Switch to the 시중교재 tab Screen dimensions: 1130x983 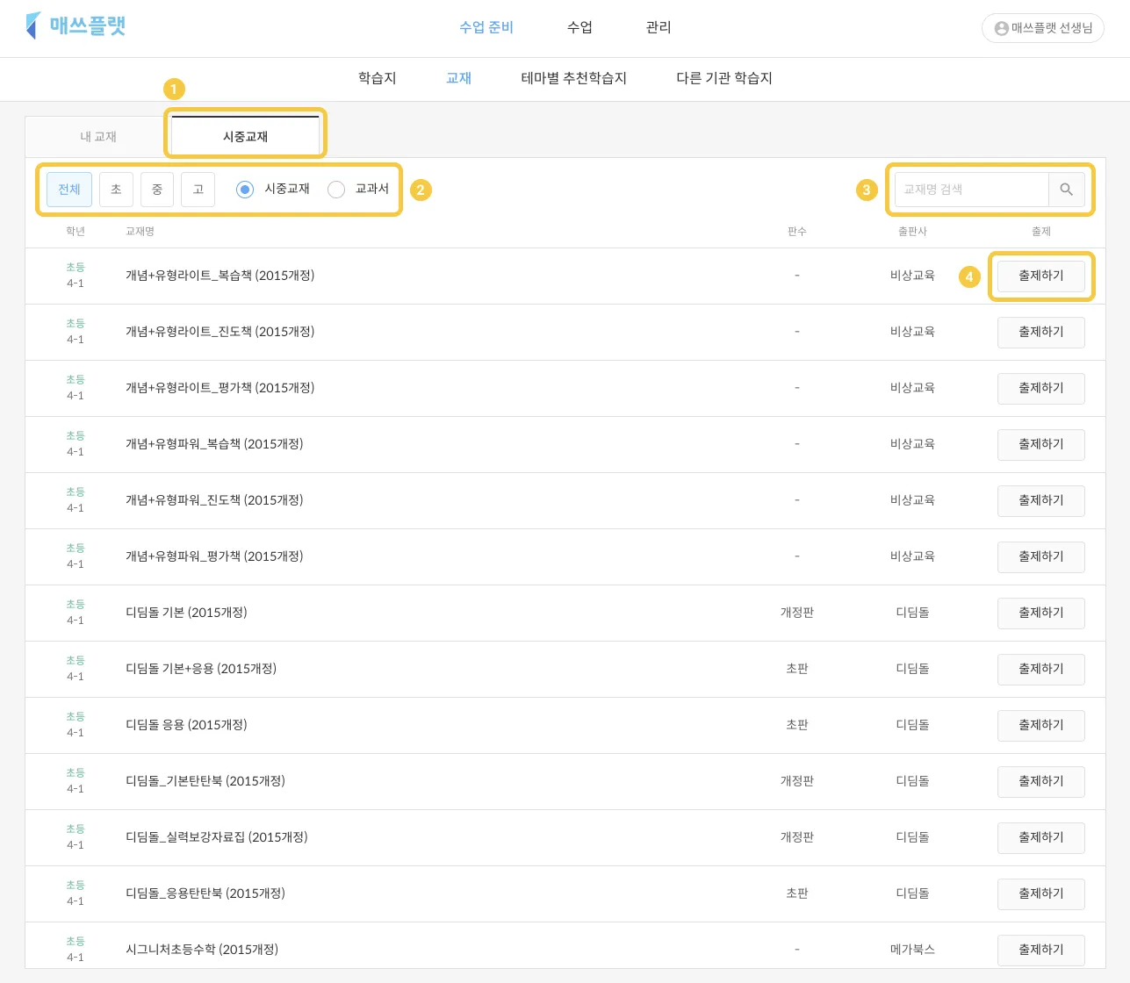[x=246, y=137]
